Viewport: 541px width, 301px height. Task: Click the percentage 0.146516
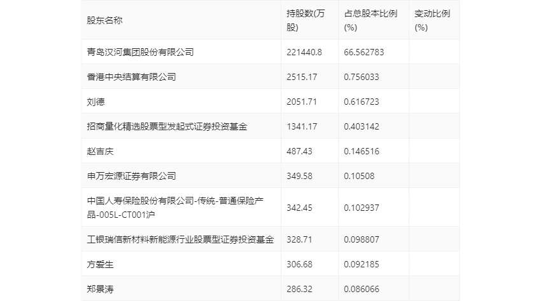click(362, 151)
